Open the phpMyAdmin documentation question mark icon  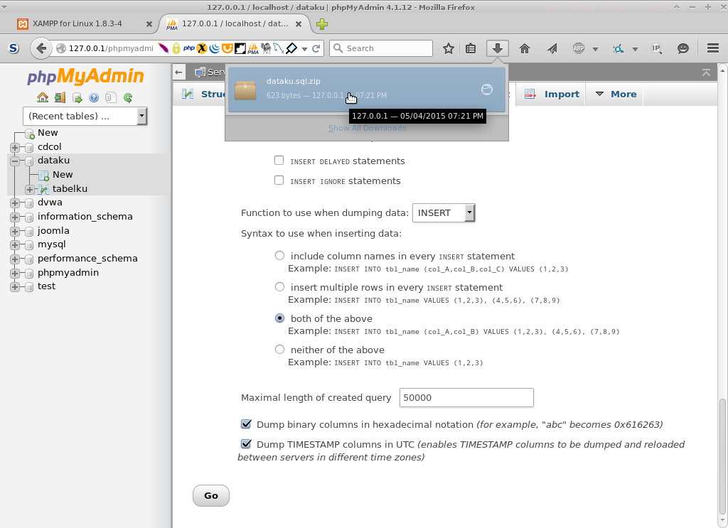point(95,97)
